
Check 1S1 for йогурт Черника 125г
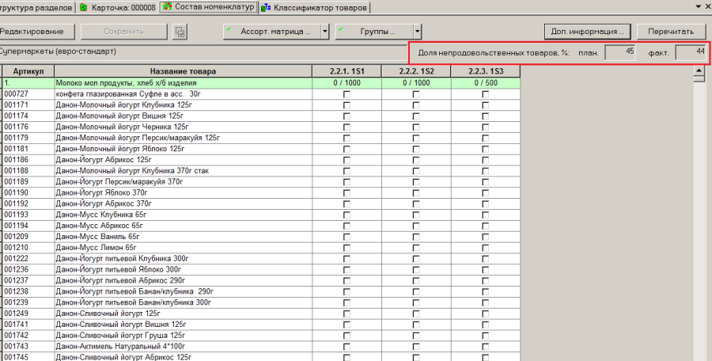tap(347, 127)
